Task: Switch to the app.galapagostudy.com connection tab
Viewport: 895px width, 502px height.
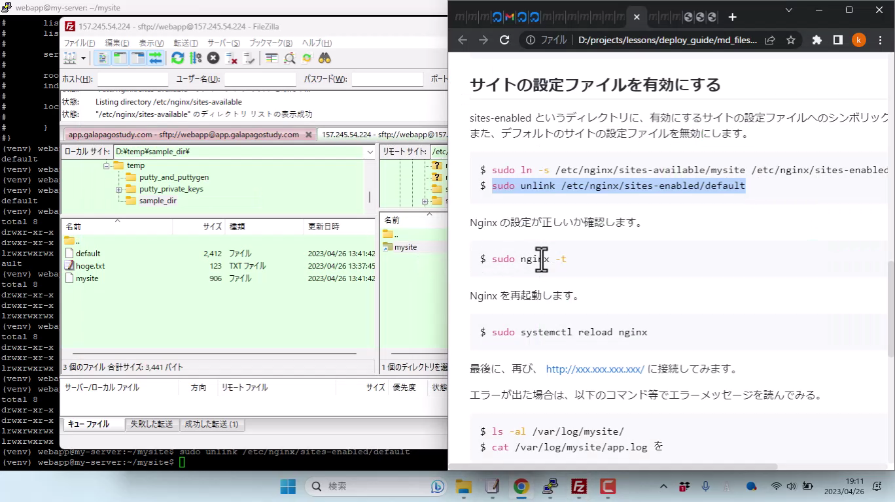Action: (x=184, y=135)
